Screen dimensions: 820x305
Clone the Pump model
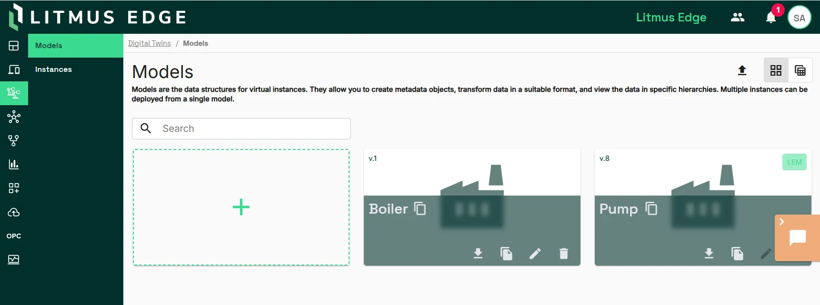point(738,254)
